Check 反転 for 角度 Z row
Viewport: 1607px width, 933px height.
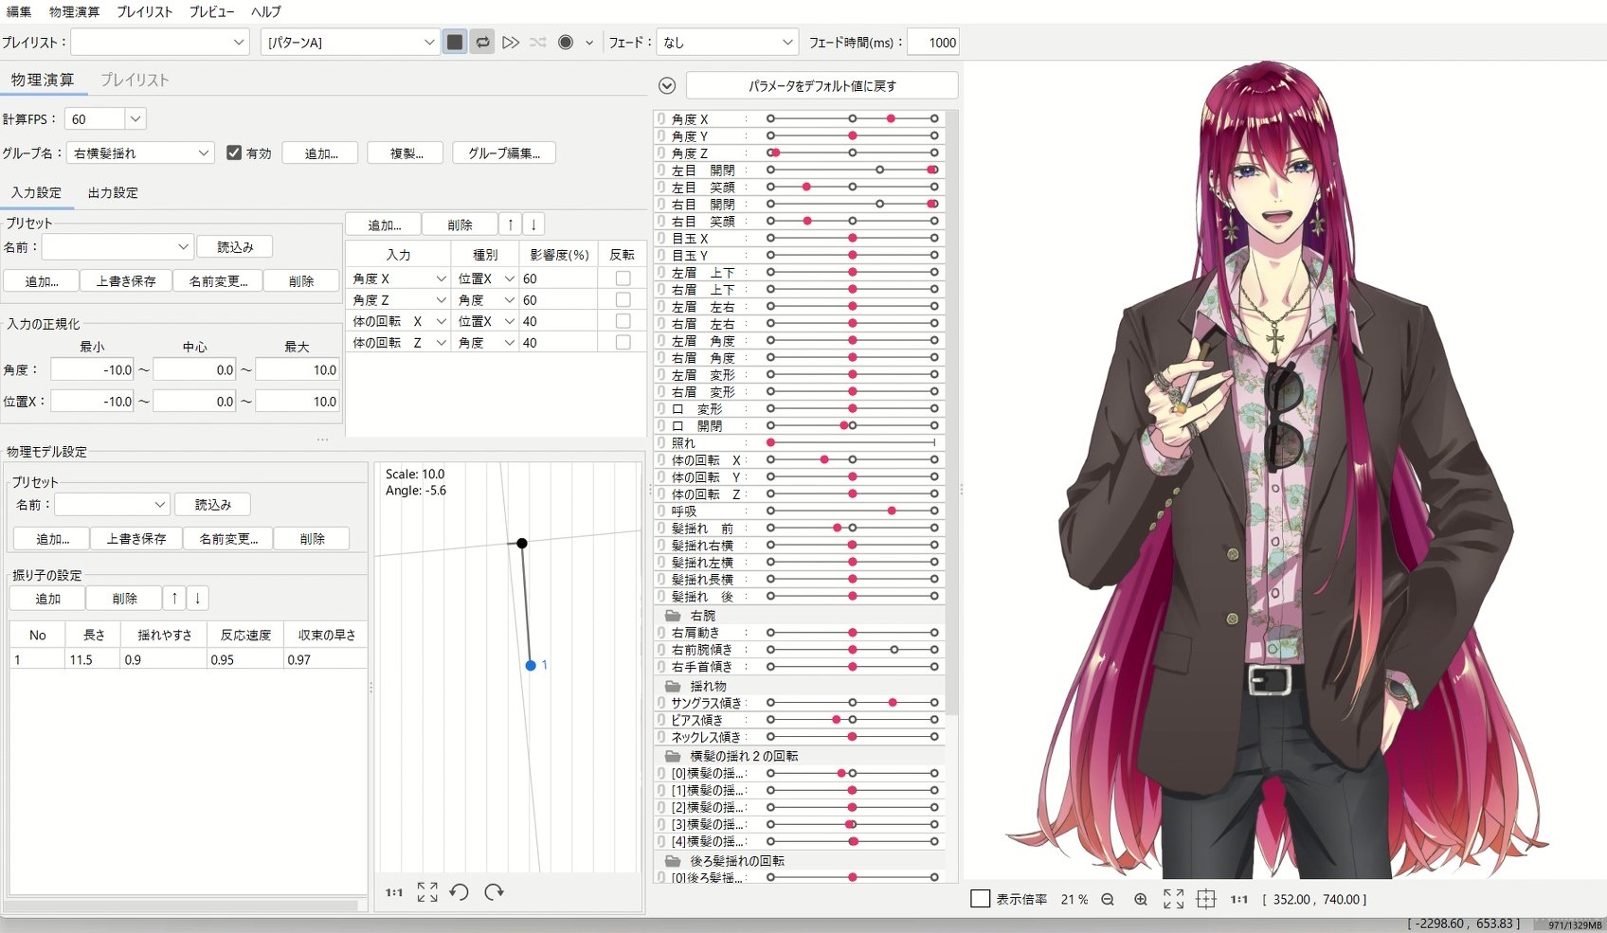623,299
